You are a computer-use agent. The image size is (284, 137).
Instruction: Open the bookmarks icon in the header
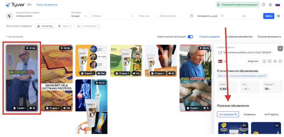(x=263, y=5)
